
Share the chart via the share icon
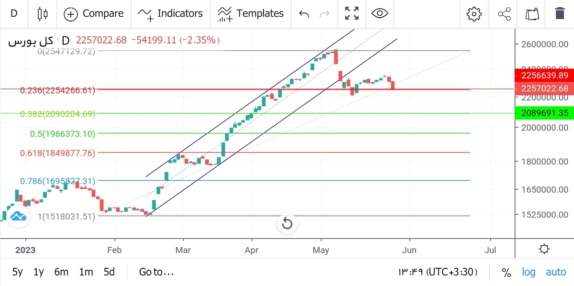503,13
